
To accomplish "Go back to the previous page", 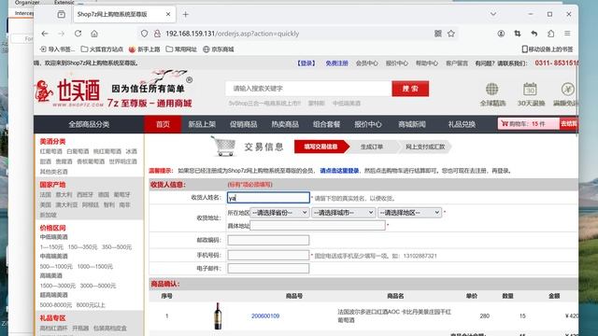I will point(45,34).
